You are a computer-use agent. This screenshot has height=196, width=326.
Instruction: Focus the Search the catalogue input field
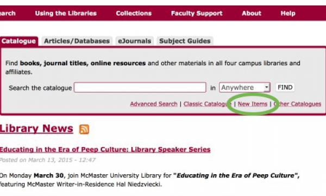click(140, 88)
